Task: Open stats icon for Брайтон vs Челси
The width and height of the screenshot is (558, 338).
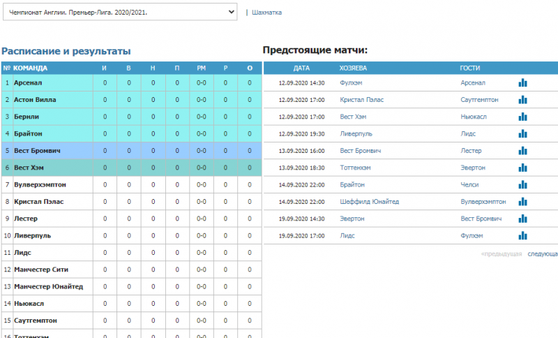Action: click(x=522, y=184)
